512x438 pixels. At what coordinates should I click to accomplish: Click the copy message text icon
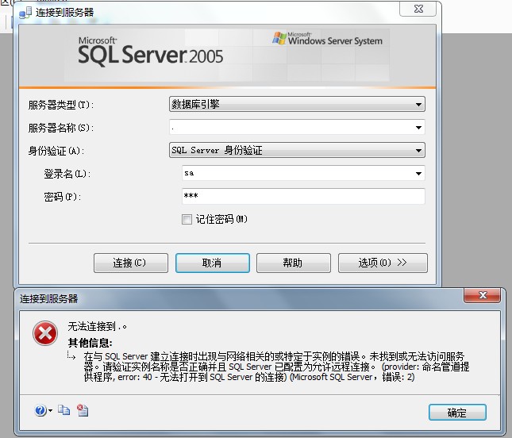(x=64, y=410)
